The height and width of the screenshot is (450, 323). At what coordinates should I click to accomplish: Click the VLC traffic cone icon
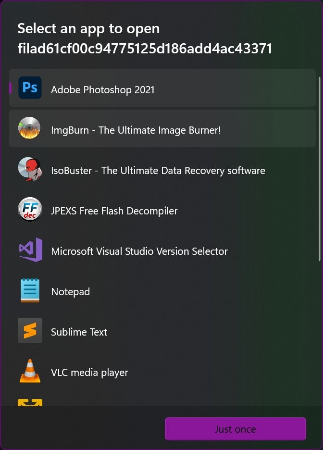tap(30, 371)
